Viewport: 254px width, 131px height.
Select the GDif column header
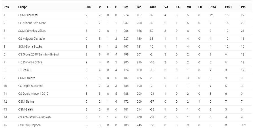click(x=153, y=7)
